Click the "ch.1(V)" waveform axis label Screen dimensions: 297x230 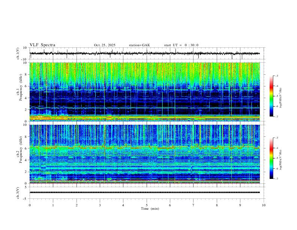click(x=18, y=53)
